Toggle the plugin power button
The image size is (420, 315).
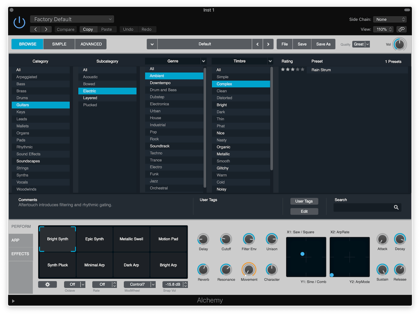click(19, 22)
